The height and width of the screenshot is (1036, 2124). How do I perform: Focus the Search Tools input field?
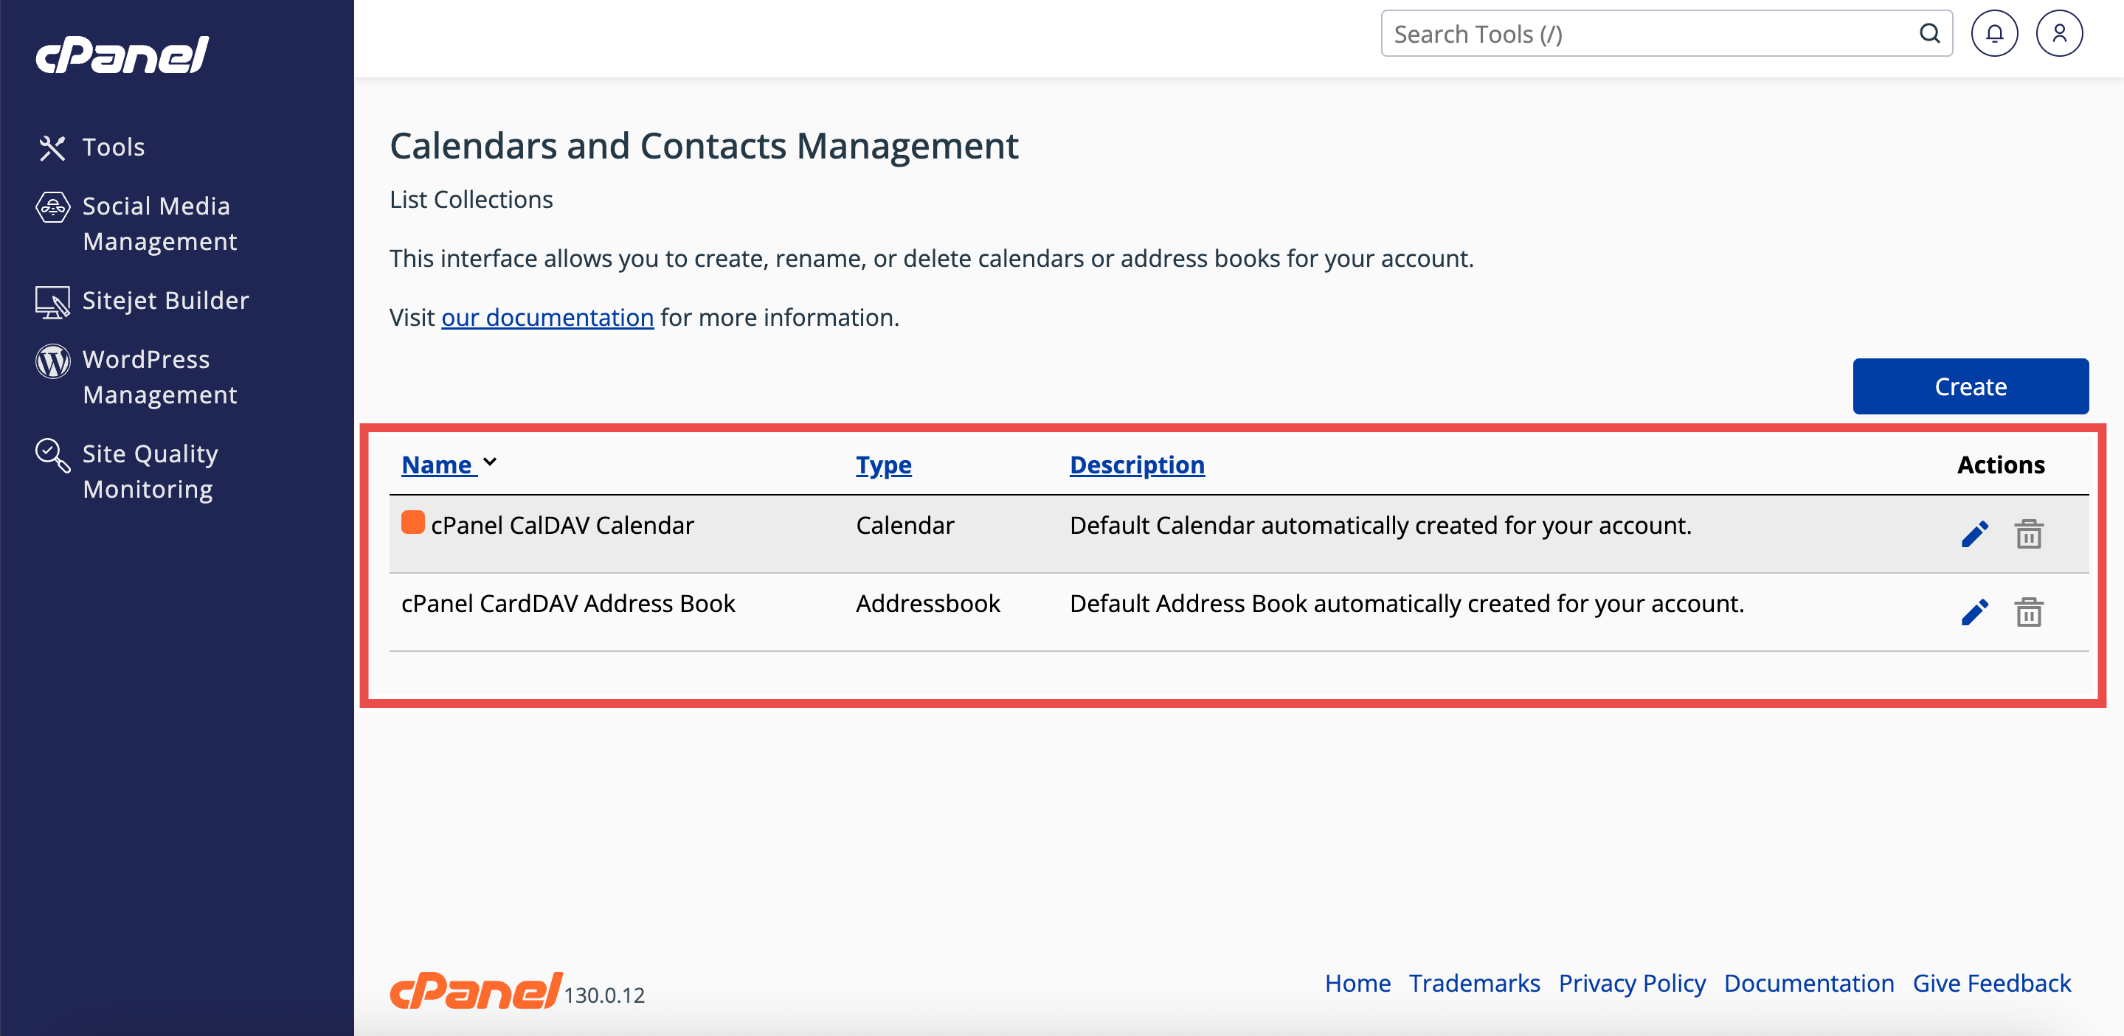pyautogui.click(x=1649, y=34)
